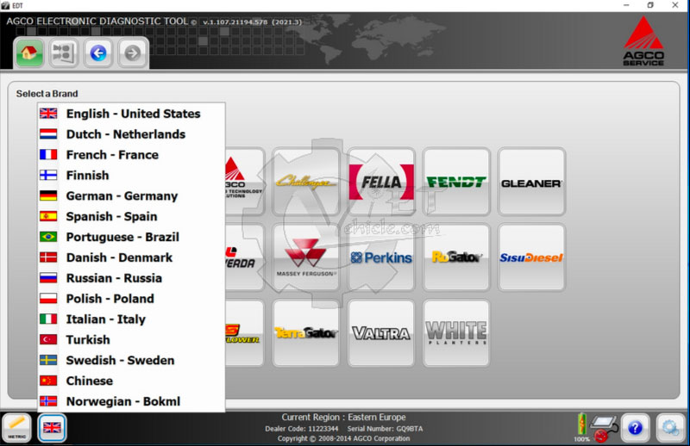Click the vehicle connection status icon

pos(601,427)
